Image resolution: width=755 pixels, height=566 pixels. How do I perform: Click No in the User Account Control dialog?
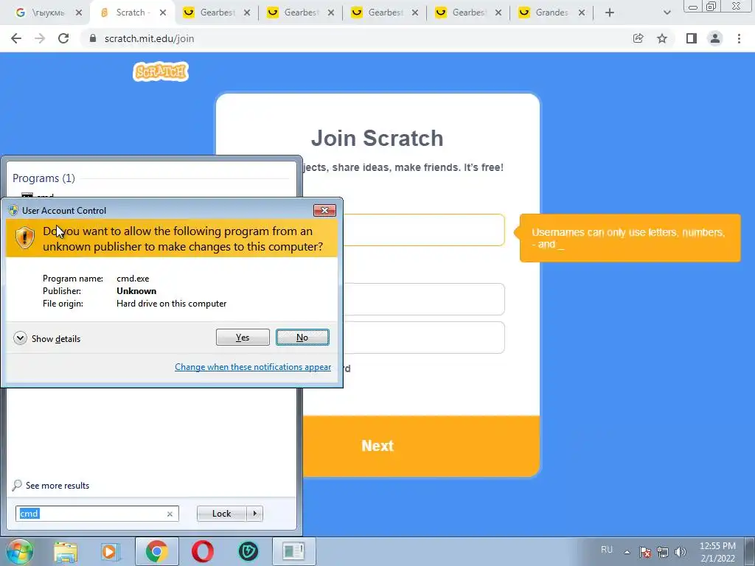[x=302, y=338]
